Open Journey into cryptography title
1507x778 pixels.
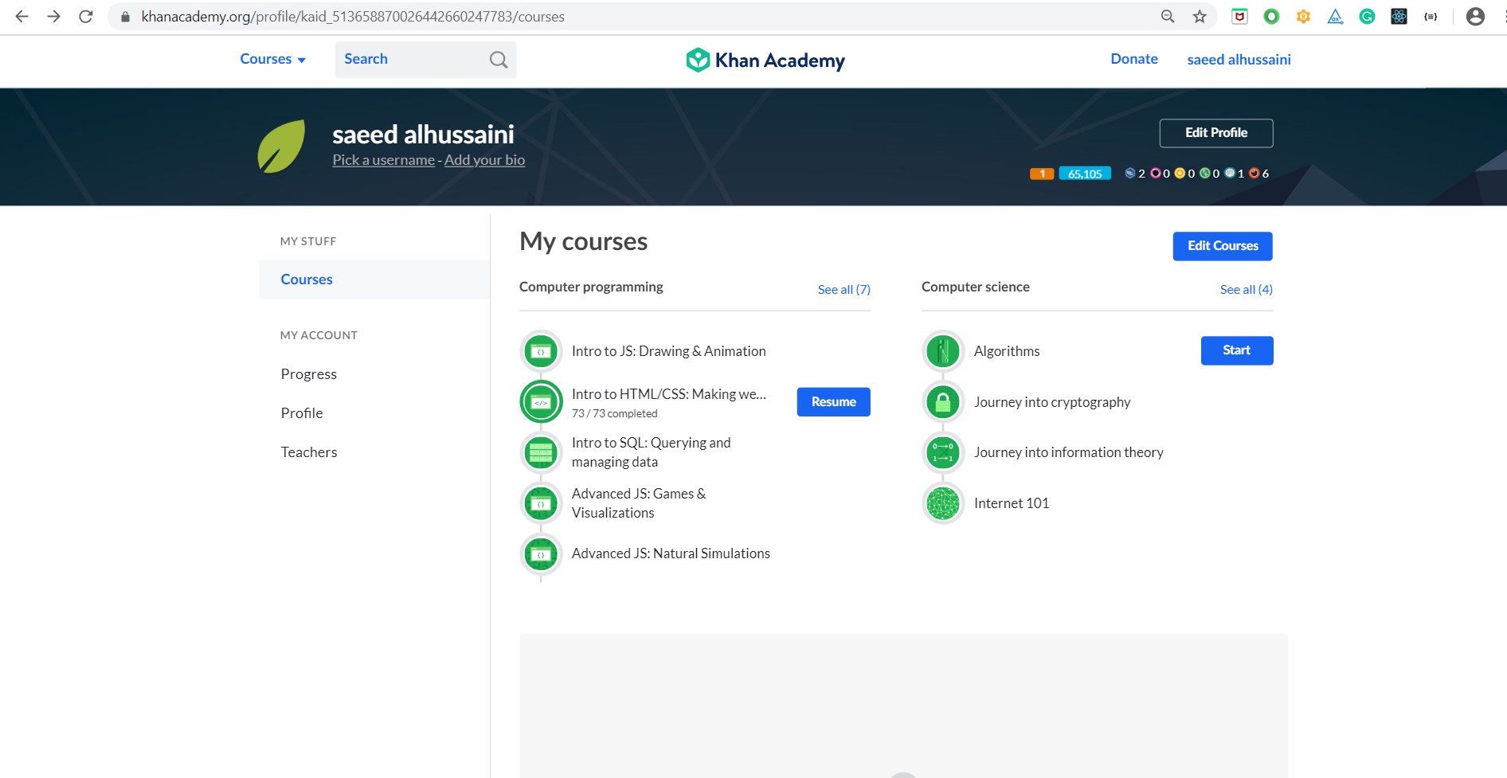pos(1052,402)
